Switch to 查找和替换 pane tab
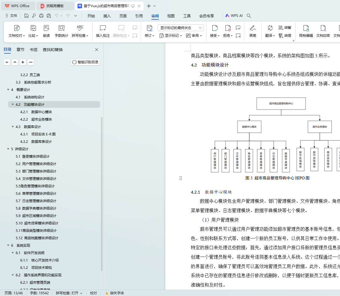This screenshot has width=340, height=296. [53, 50]
